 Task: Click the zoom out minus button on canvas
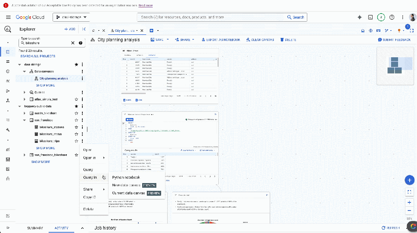click(x=409, y=211)
